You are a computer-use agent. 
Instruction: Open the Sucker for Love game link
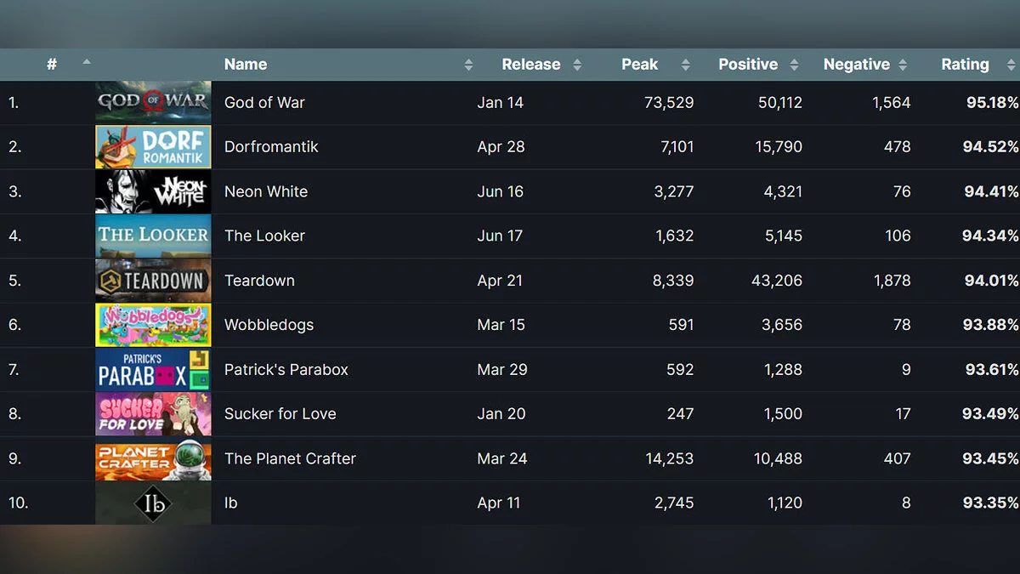pos(280,414)
